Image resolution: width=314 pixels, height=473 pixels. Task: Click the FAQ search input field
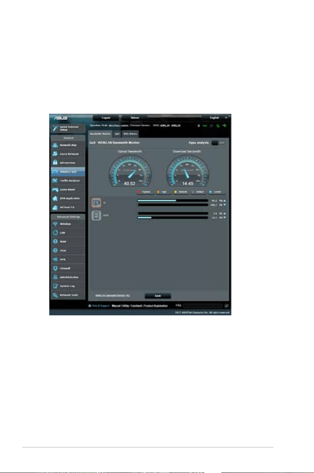[203, 305]
